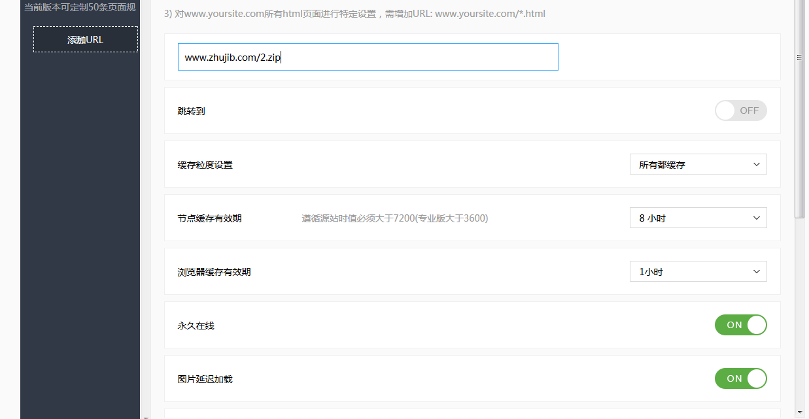Click the down arrow of the page scrollbar

799,412
